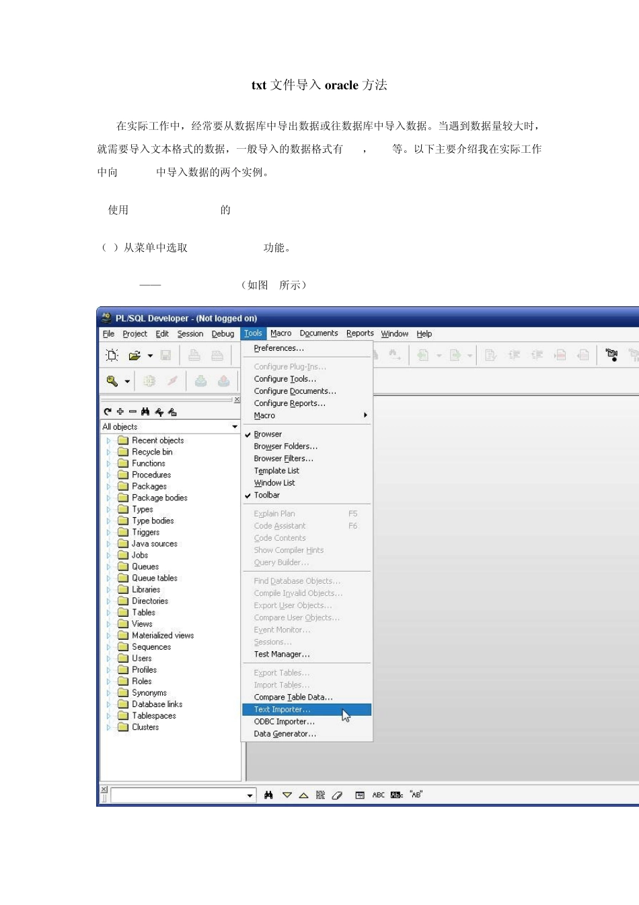
Task: Expand the Views tree folder
Action: (108, 624)
